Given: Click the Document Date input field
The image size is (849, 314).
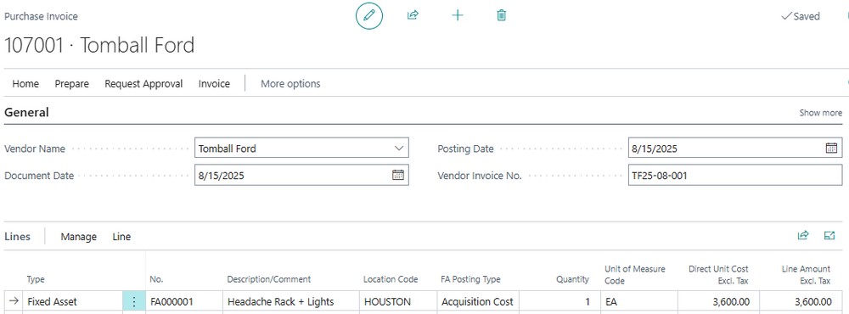Looking at the screenshot, I should tap(301, 175).
